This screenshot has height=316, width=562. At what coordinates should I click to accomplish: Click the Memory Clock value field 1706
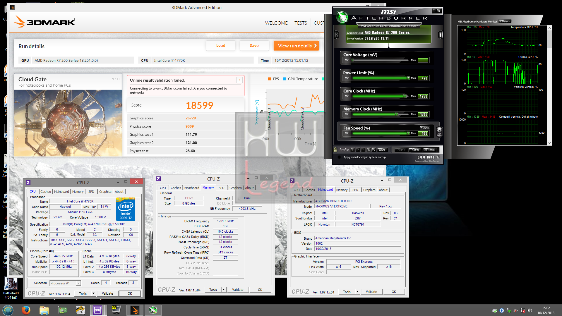click(423, 114)
